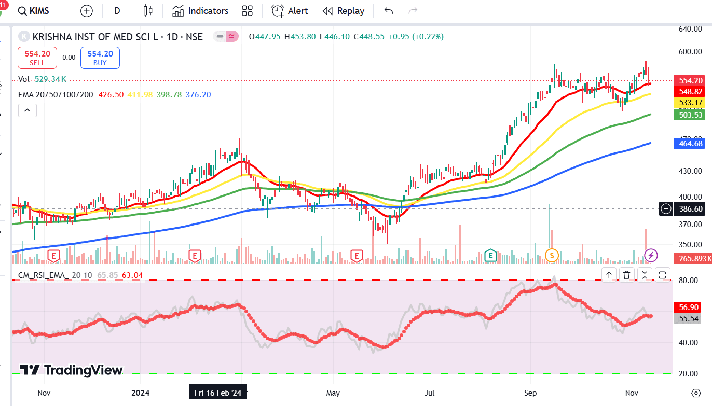Click the 80.00 level on RSI scale
The image size is (712, 406).
point(688,281)
